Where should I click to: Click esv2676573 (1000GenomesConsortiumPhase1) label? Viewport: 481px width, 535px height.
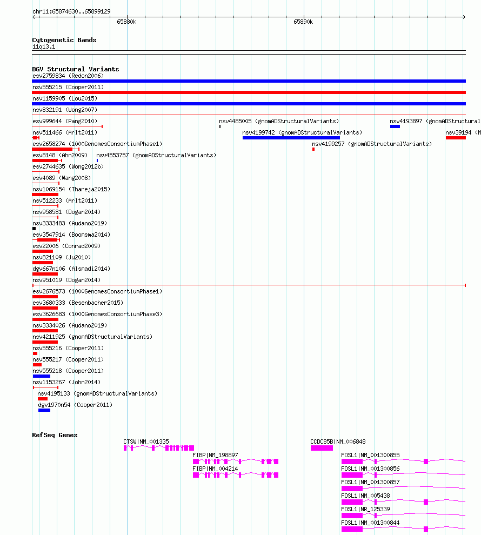coord(97,291)
